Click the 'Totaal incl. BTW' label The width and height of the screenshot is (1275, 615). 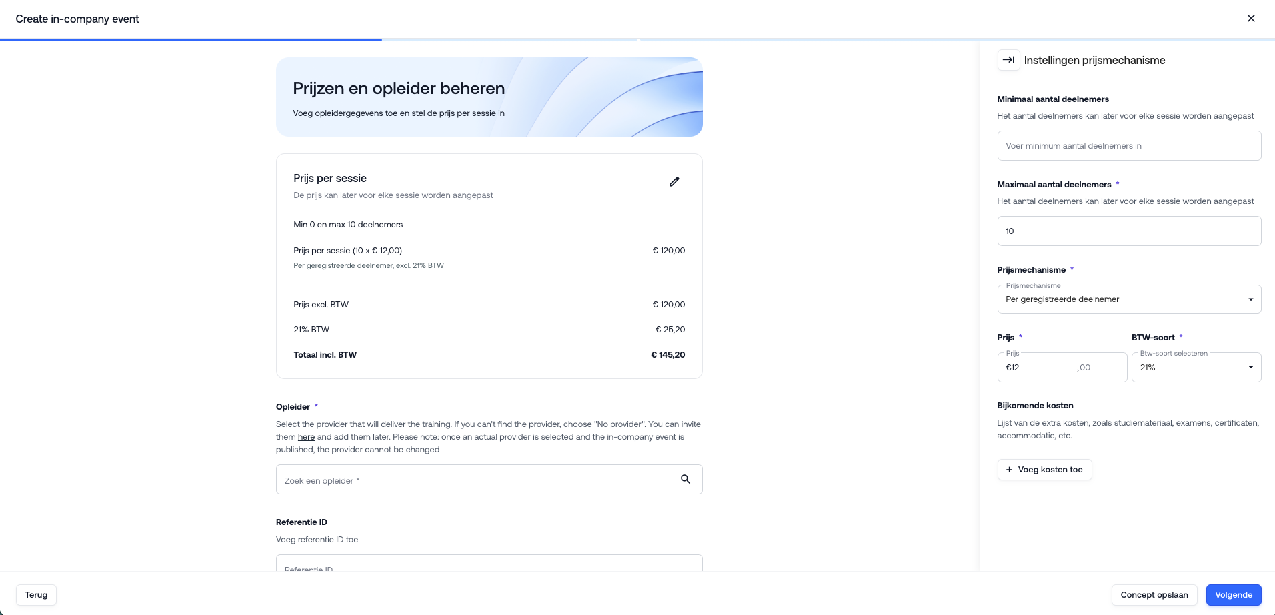tap(325, 355)
